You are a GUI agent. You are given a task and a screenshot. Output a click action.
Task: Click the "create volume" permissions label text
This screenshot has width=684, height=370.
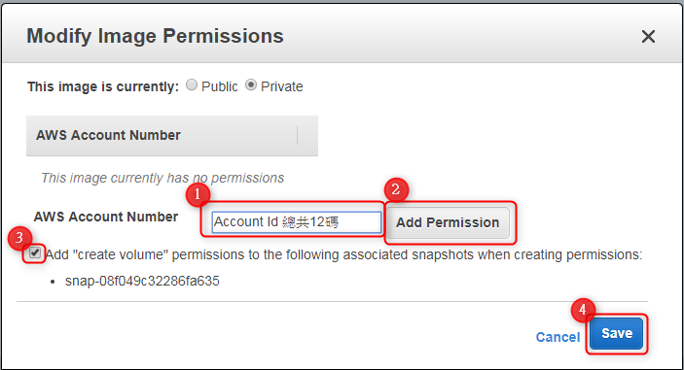coord(344,254)
